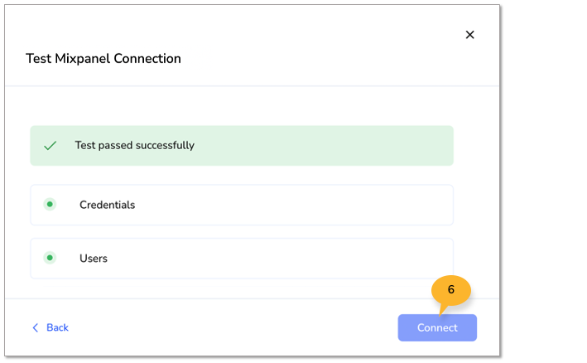Click the 'Test passed successfully' message

[x=134, y=145]
